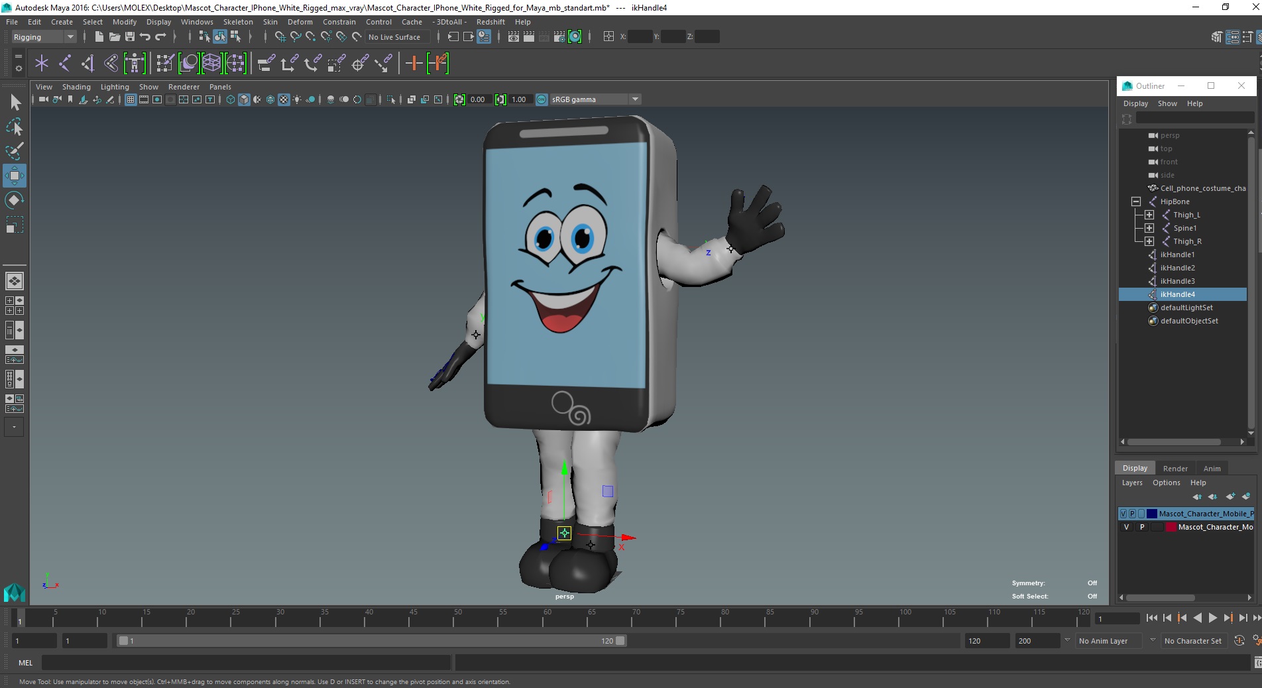Image resolution: width=1262 pixels, height=688 pixels.
Task: Toggle playback P of Mascot_Character_Mo red layer
Action: tap(1142, 527)
